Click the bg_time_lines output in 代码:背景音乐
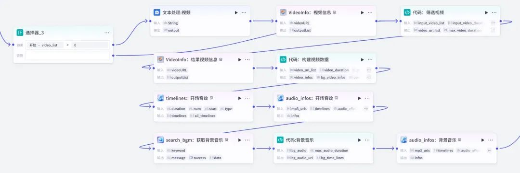Image resolution: width=520 pixels, height=173 pixels. 330,158
